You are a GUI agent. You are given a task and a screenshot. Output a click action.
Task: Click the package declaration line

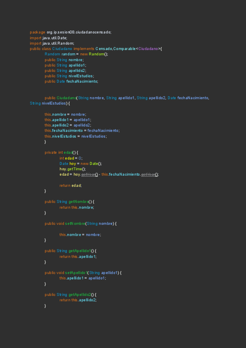[71, 32]
